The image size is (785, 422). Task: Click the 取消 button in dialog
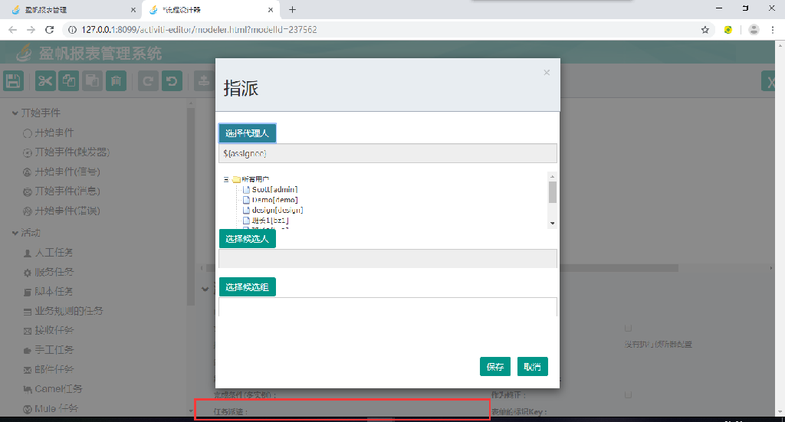pyautogui.click(x=532, y=367)
